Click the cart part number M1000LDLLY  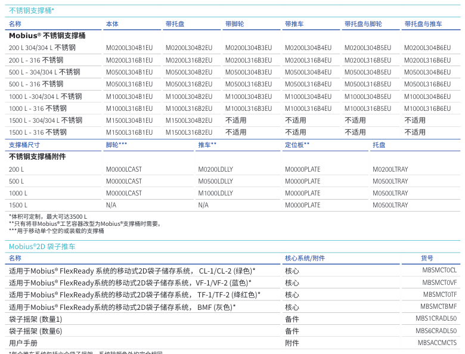pos(215,193)
